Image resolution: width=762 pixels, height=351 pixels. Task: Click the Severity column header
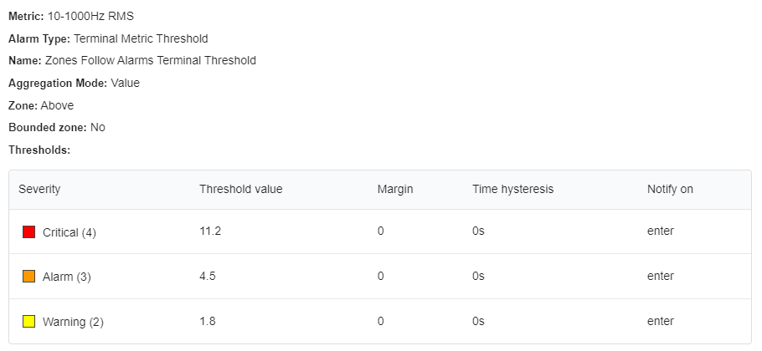click(x=39, y=189)
